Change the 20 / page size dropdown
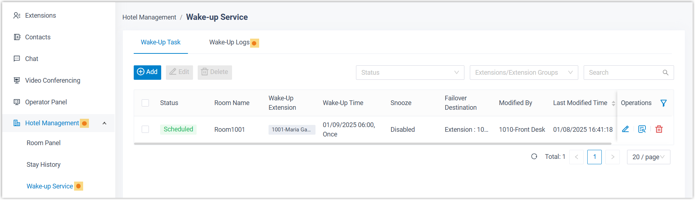The height and width of the screenshot is (200, 695). (648, 157)
